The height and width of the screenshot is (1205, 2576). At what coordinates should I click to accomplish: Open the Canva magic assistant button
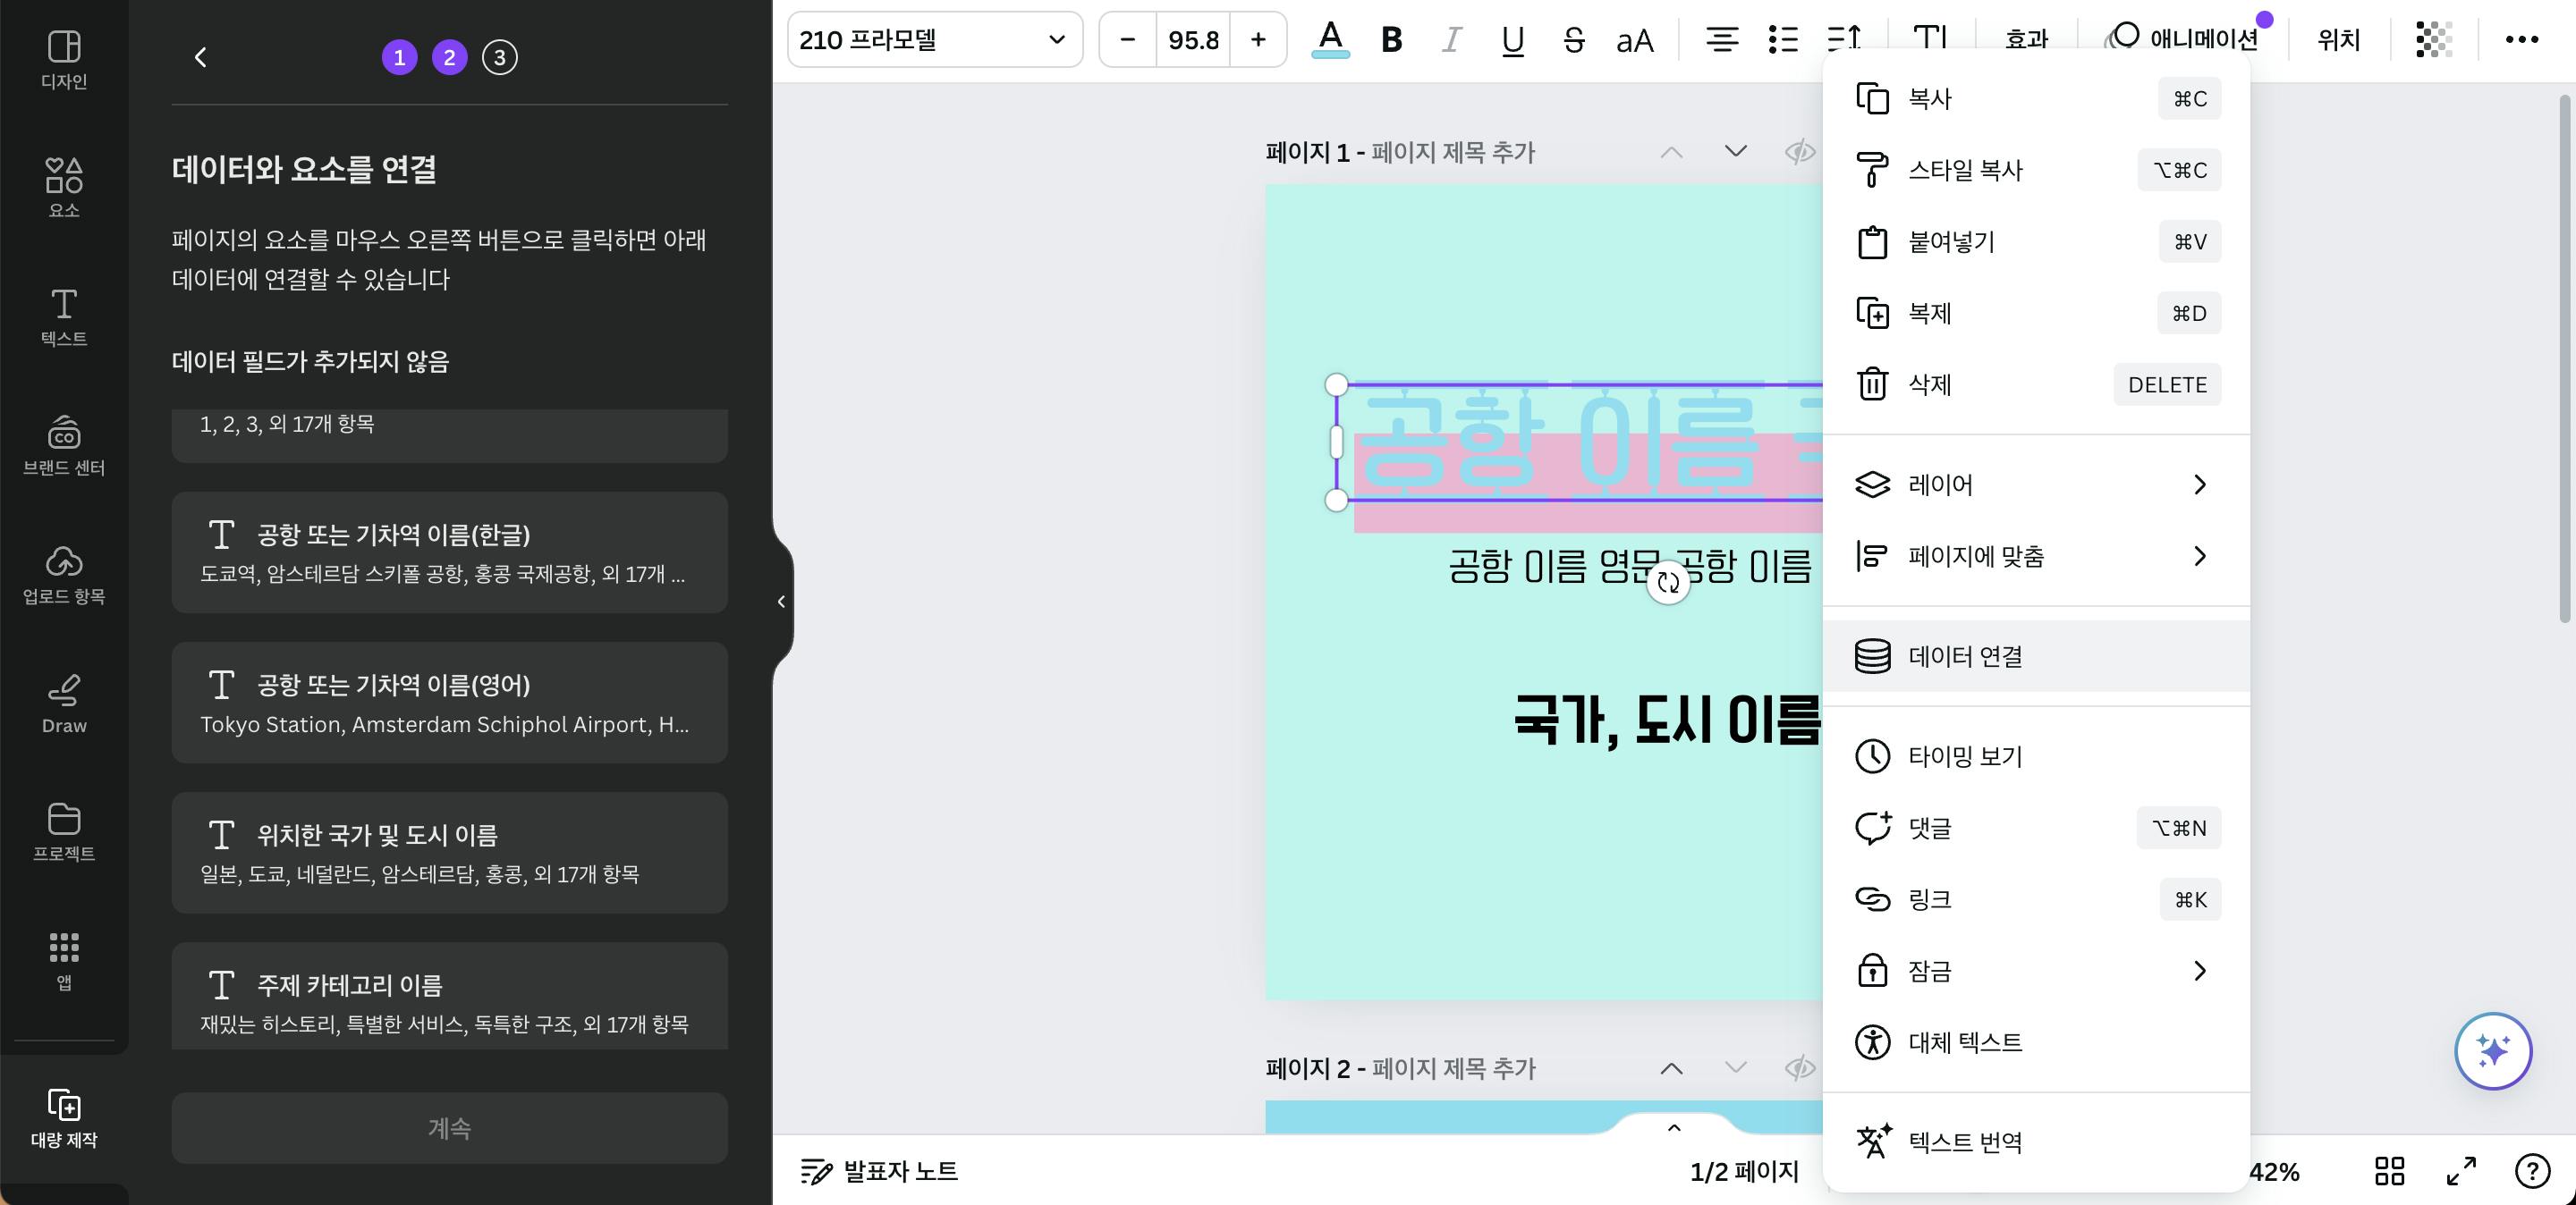pyautogui.click(x=2492, y=1051)
